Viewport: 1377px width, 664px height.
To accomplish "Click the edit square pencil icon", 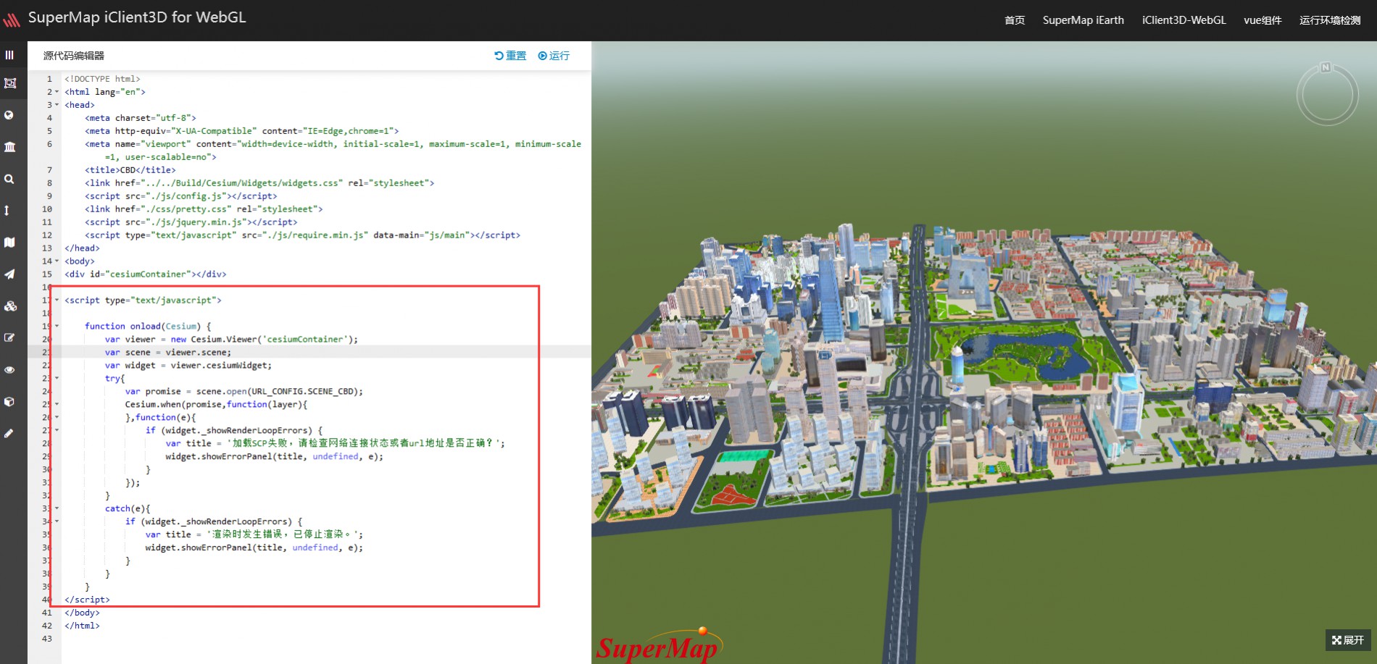I will pyautogui.click(x=9, y=337).
